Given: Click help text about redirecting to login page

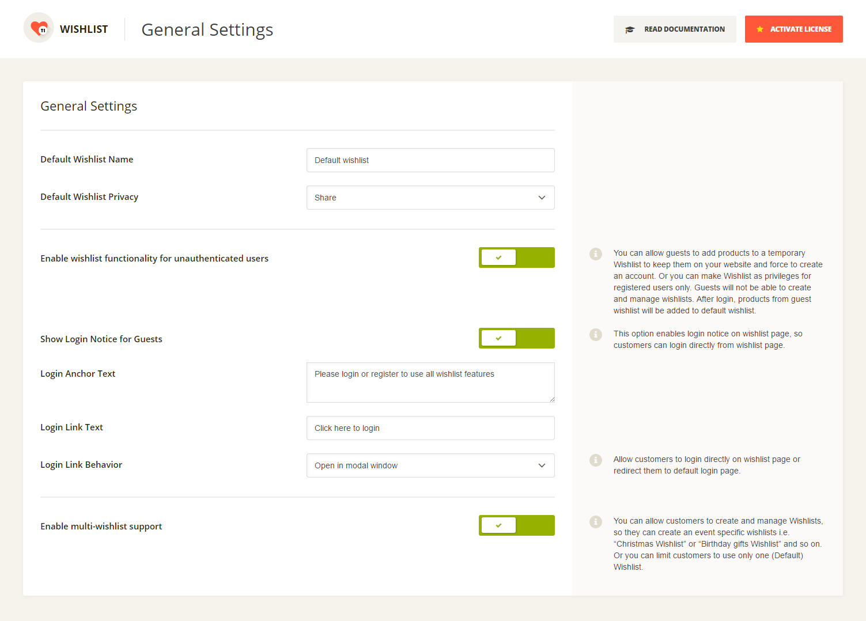Looking at the screenshot, I should 707,465.
